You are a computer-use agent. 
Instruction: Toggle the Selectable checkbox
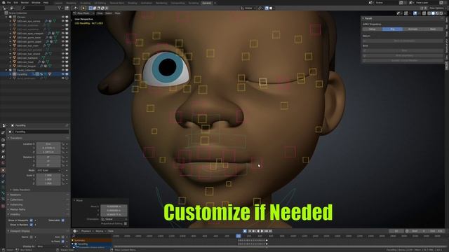[x=62, y=220]
